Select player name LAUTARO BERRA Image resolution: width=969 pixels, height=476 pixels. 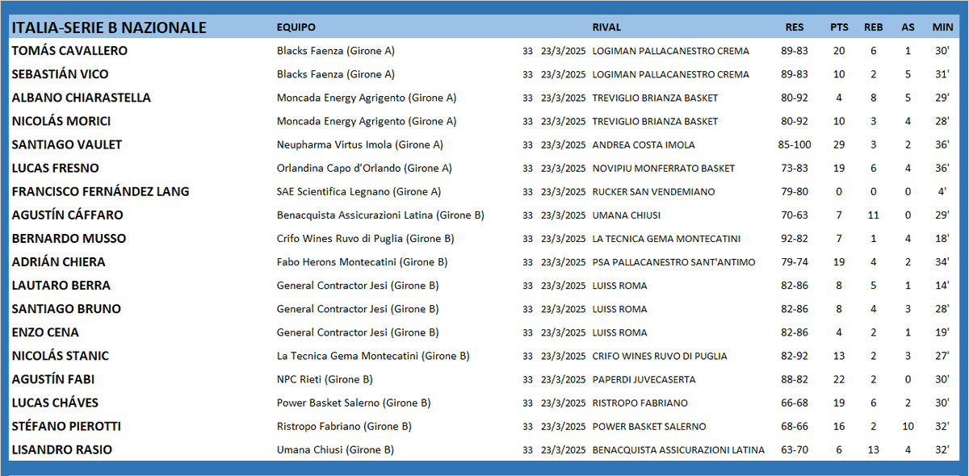61,285
